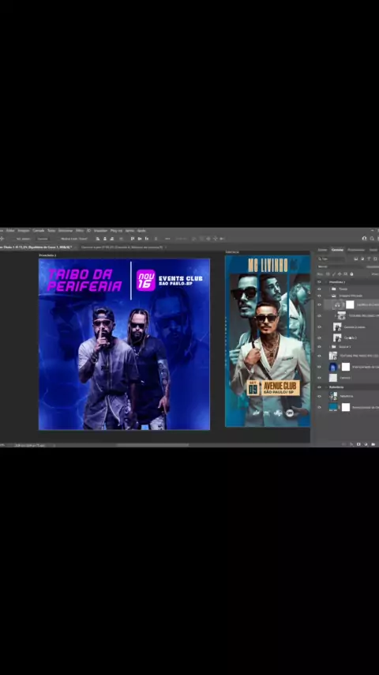Hide the Camada 1 layer
The image size is (379, 675).
[x=319, y=378]
